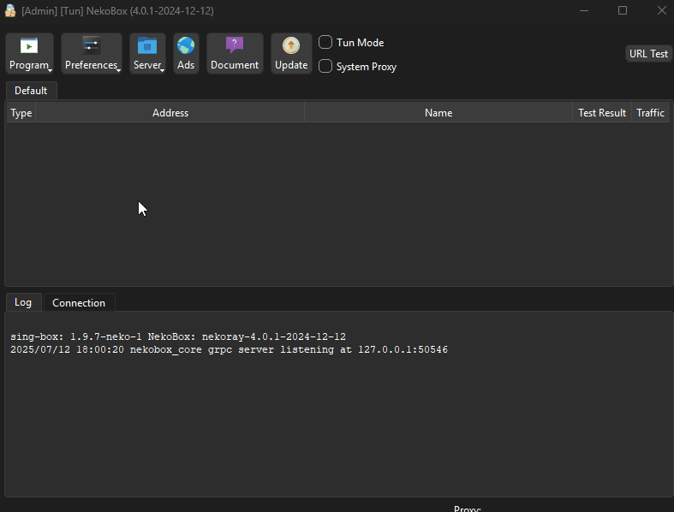Expand the Program dropdown arrow
The width and height of the screenshot is (674, 512).
[x=50, y=69]
